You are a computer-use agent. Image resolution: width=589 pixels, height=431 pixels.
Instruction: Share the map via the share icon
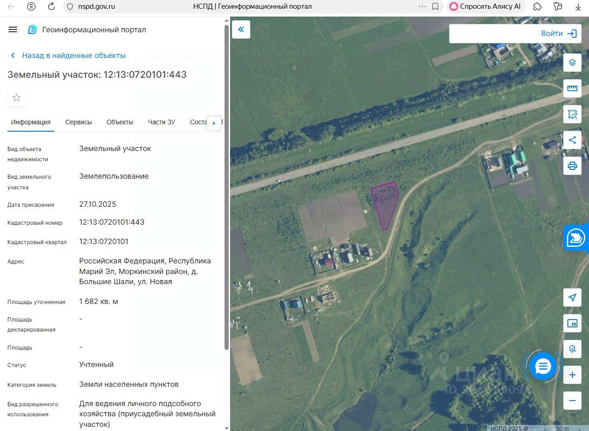tap(572, 140)
